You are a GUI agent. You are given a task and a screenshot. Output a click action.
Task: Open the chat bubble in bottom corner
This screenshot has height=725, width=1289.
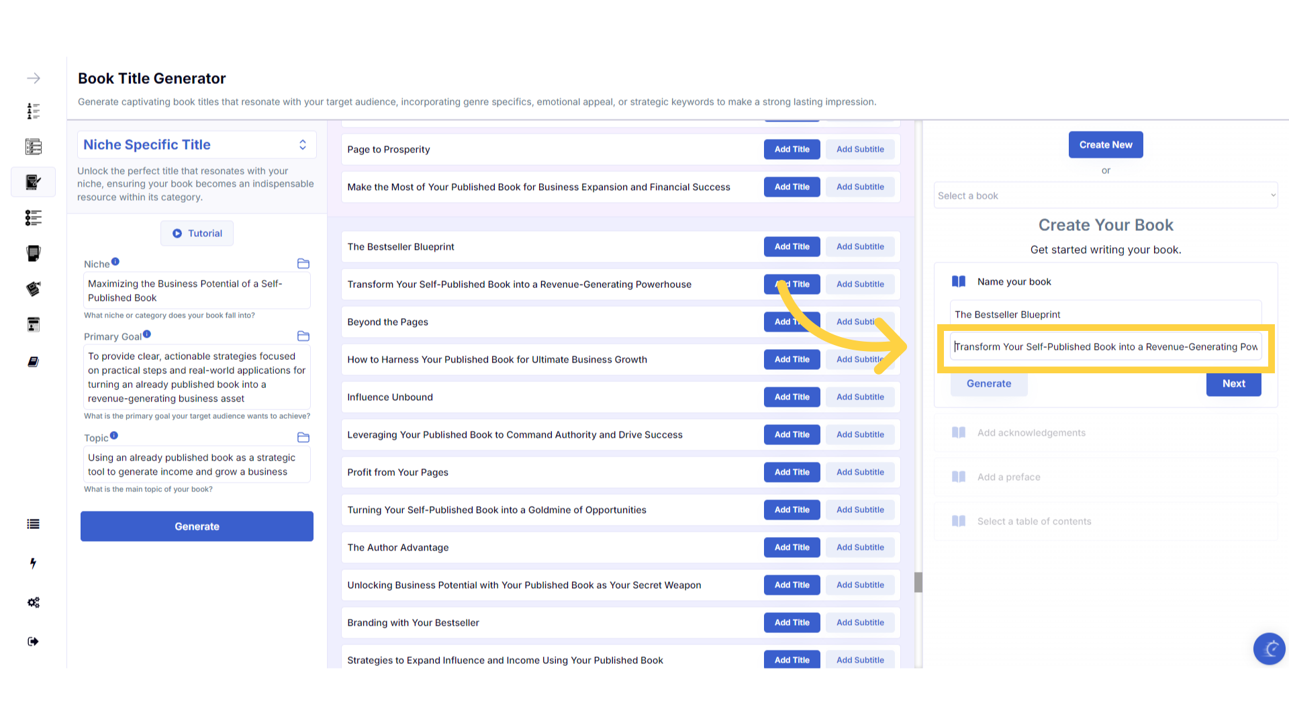[1269, 648]
